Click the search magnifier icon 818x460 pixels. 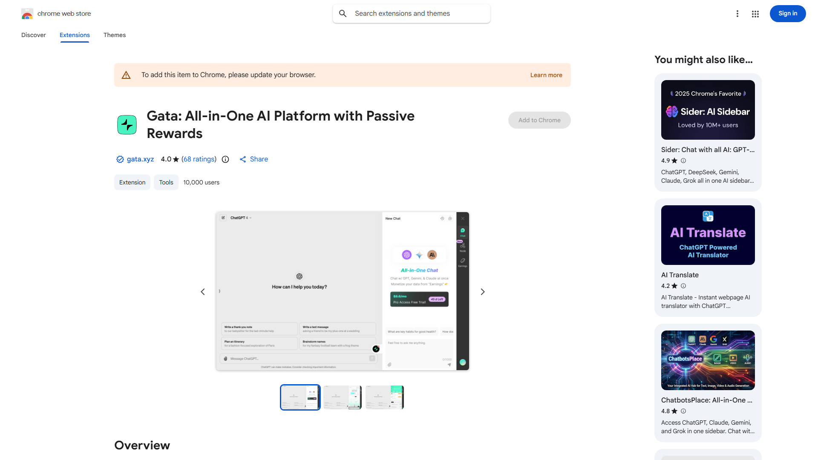tap(343, 13)
